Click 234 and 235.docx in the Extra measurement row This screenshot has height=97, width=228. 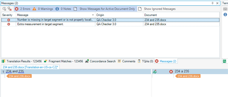click(x=155, y=24)
